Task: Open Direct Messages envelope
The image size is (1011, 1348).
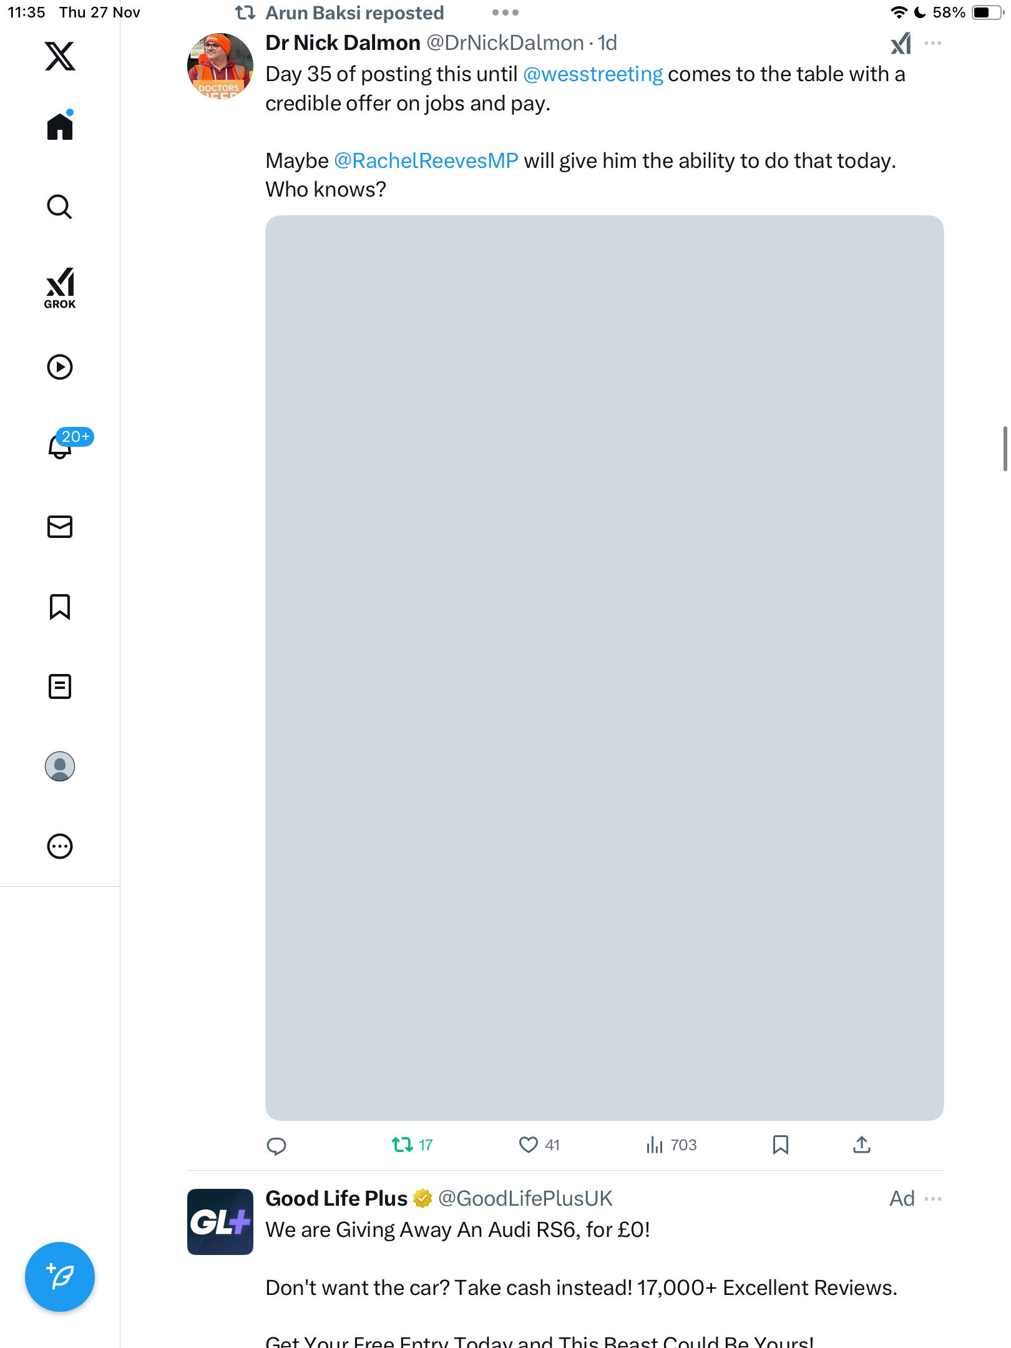Action: point(60,527)
